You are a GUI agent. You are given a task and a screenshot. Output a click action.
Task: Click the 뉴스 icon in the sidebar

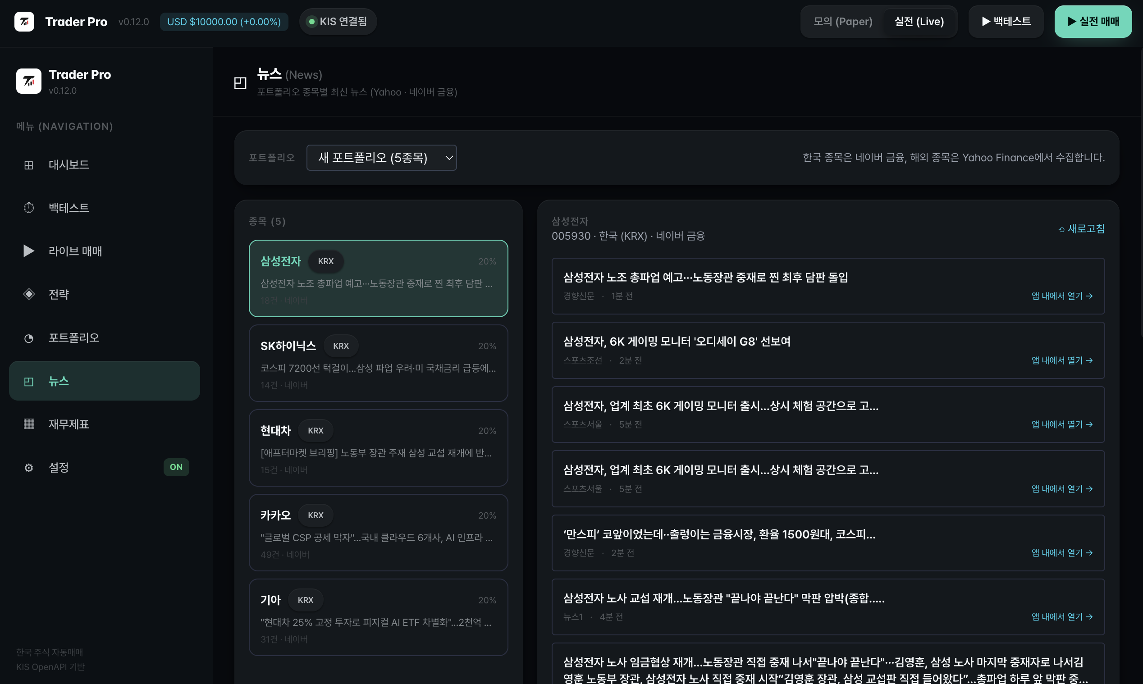[28, 382]
